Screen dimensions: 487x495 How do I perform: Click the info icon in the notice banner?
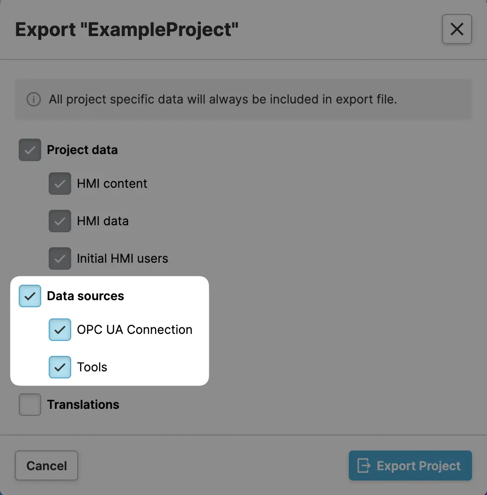tap(33, 100)
